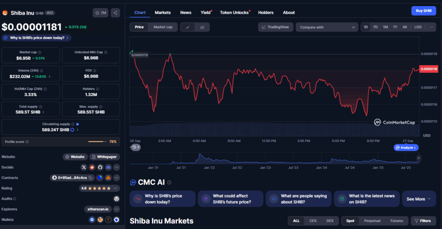Open the Token Unlocks tab
The image size is (442, 229).
pyautogui.click(x=234, y=13)
